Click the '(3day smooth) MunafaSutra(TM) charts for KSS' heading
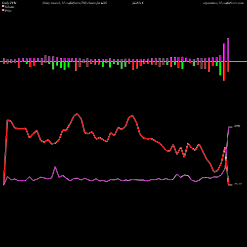Image resolution: width=247 pixels, height=247 pixels. 74,3
